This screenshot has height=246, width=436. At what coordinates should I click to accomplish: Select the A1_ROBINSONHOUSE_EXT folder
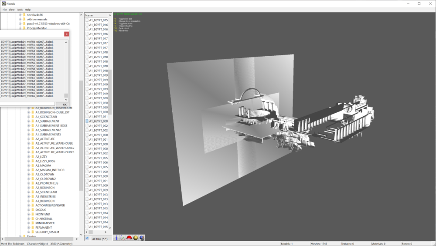coord(52,112)
